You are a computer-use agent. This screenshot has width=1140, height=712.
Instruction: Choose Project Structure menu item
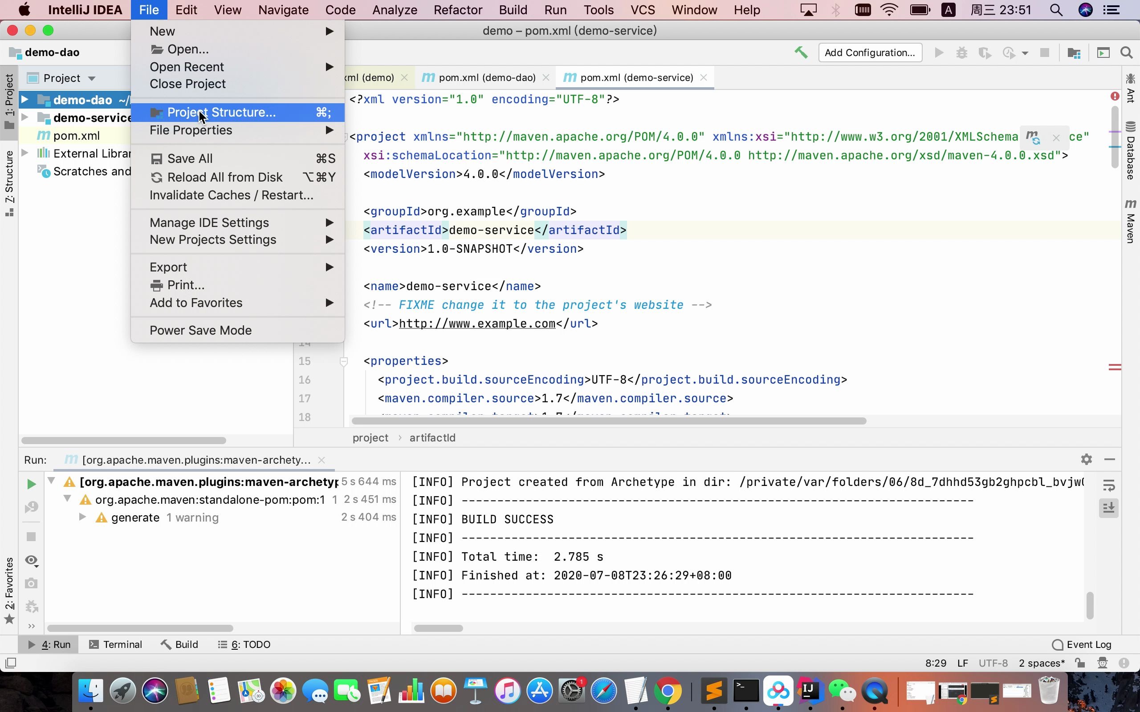click(x=238, y=113)
